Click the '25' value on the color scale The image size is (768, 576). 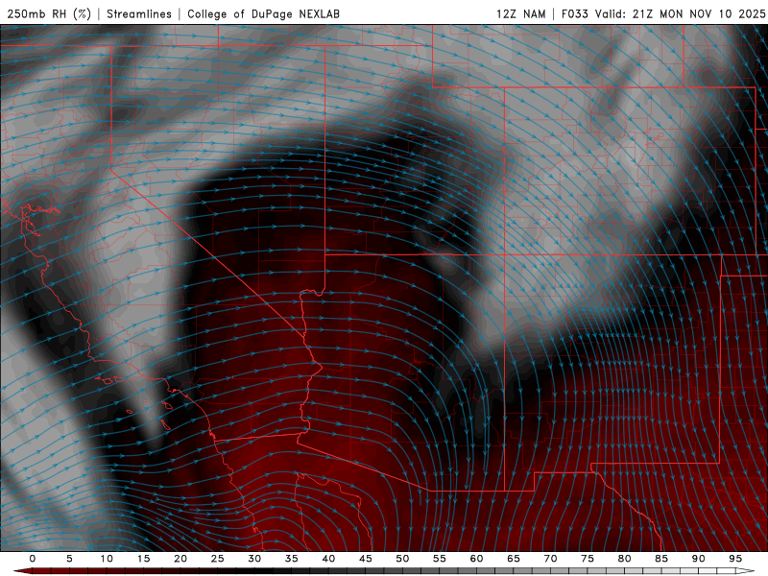point(218,559)
